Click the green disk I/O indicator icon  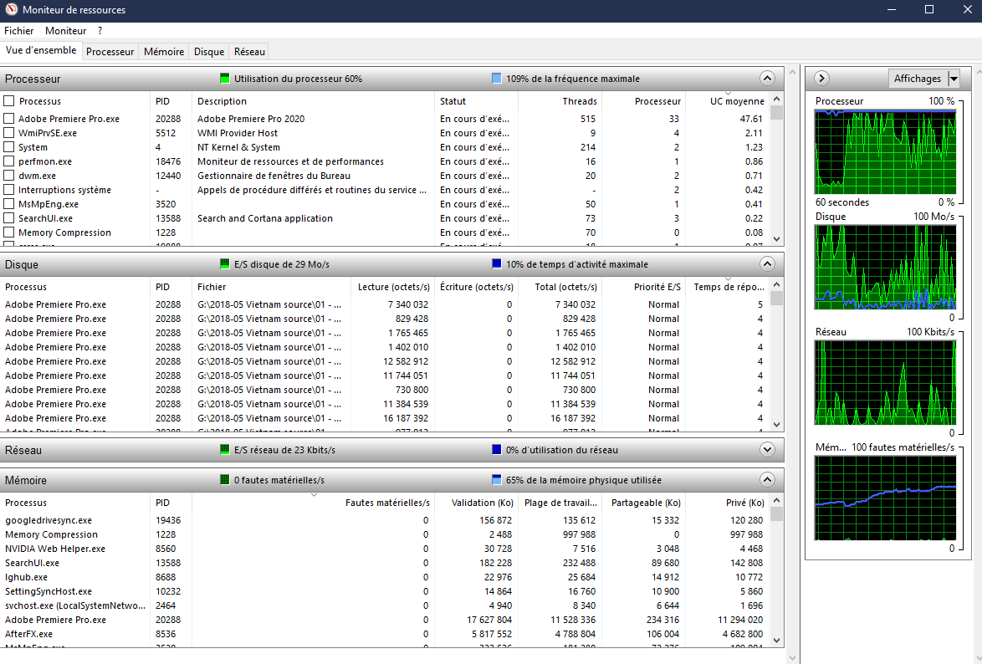click(224, 264)
